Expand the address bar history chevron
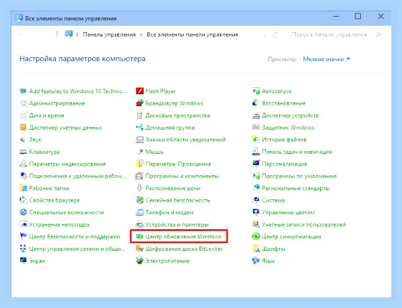The width and height of the screenshot is (402, 308). (265, 35)
